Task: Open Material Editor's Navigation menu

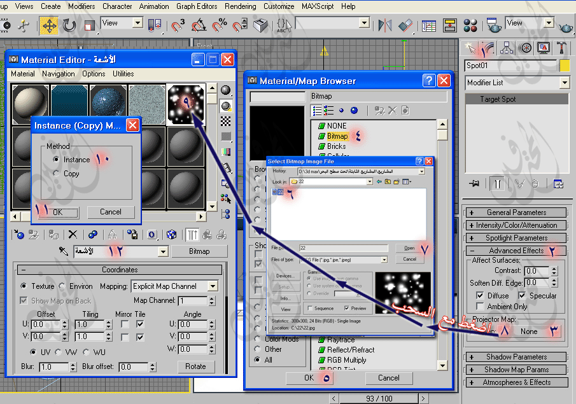Action: click(x=58, y=74)
